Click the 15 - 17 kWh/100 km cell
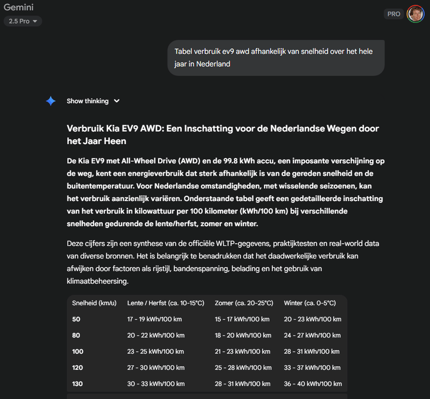Viewport: 430px width, 399px height. coord(242,319)
